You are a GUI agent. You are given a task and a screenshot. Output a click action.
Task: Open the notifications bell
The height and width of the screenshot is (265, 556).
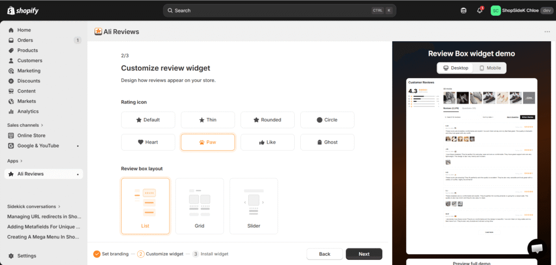click(480, 11)
